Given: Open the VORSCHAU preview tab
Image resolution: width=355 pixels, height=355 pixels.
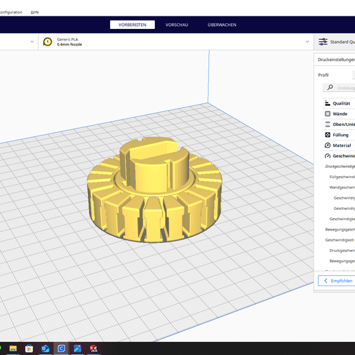Looking at the screenshot, I should [177, 25].
